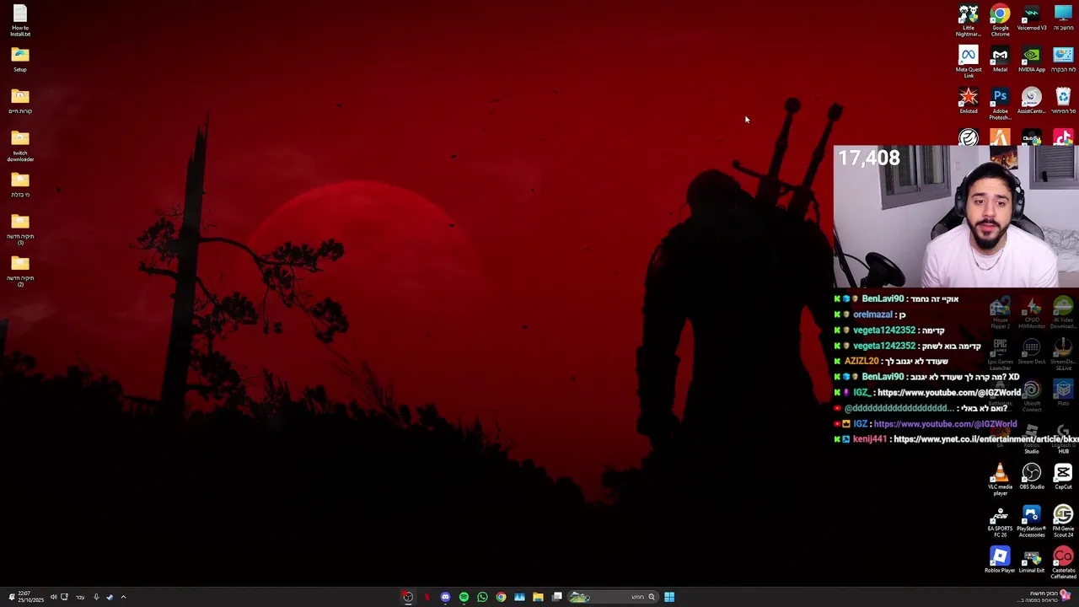Open Google Chrome desktop shortcut
Image resolution: width=1079 pixels, height=607 pixels.
pyautogui.click(x=1000, y=20)
